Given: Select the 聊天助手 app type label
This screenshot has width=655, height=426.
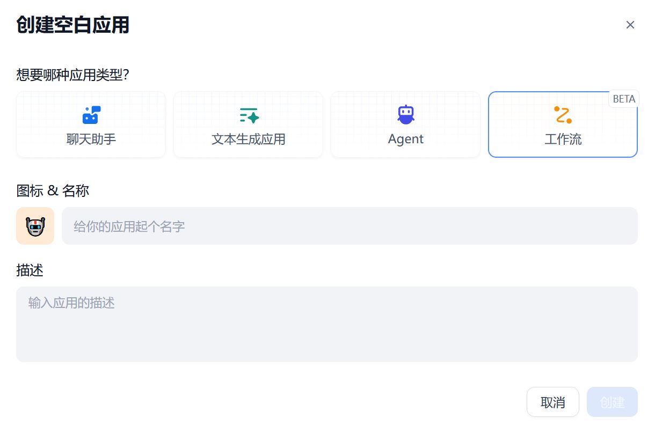Looking at the screenshot, I should point(91,139).
